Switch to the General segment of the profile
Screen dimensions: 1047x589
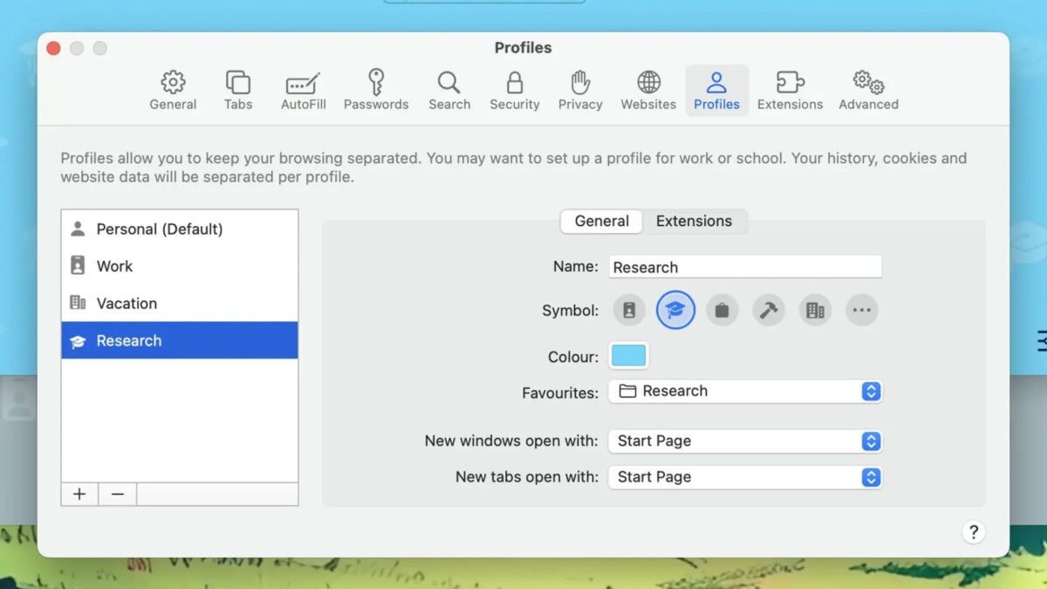(x=601, y=222)
